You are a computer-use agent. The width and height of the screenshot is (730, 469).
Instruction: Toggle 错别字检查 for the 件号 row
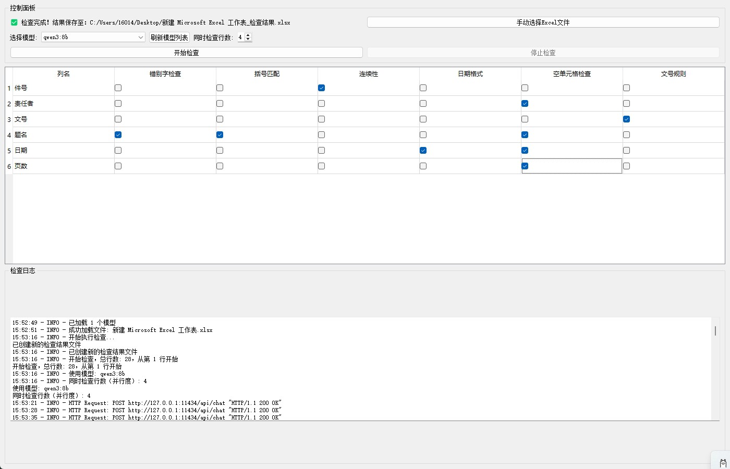pyautogui.click(x=118, y=88)
